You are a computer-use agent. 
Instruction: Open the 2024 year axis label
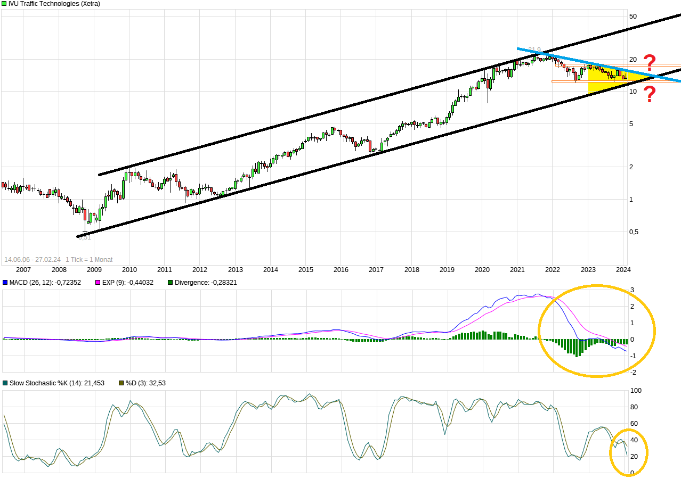point(622,270)
